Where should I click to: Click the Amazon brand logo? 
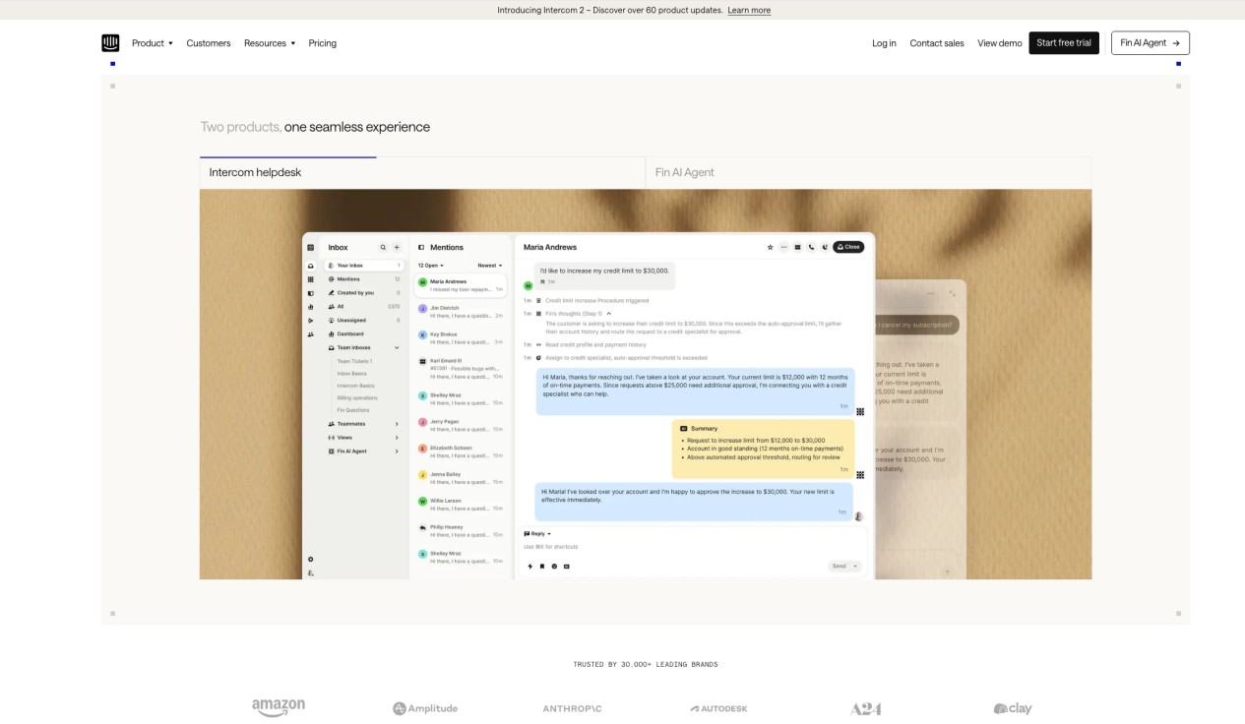pos(279,708)
